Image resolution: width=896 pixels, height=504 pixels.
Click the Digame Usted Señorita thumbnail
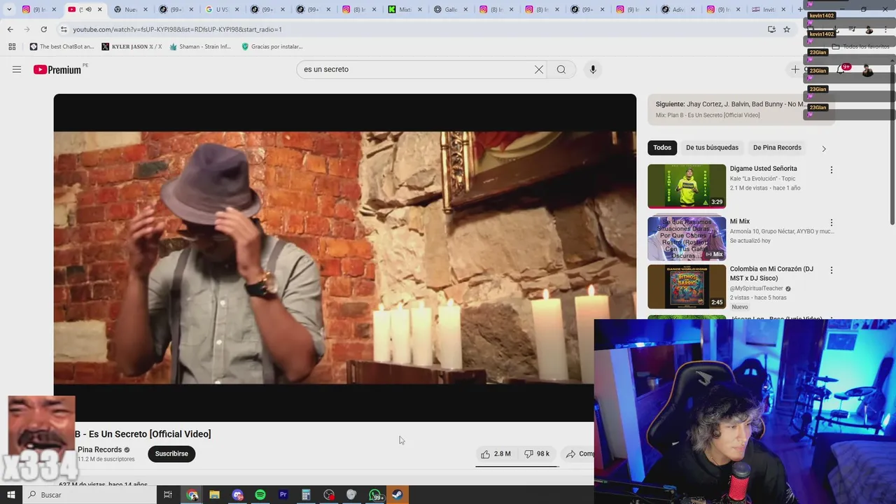[x=687, y=186]
